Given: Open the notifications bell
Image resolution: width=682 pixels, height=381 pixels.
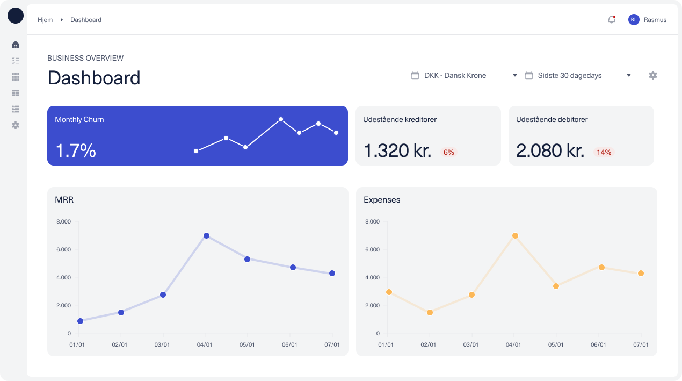Looking at the screenshot, I should click(611, 20).
